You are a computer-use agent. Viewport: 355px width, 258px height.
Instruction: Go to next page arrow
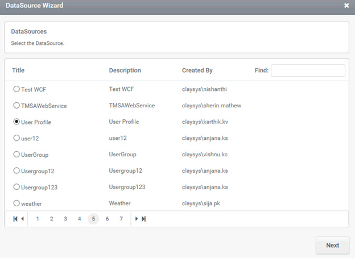tap(137, 219)
